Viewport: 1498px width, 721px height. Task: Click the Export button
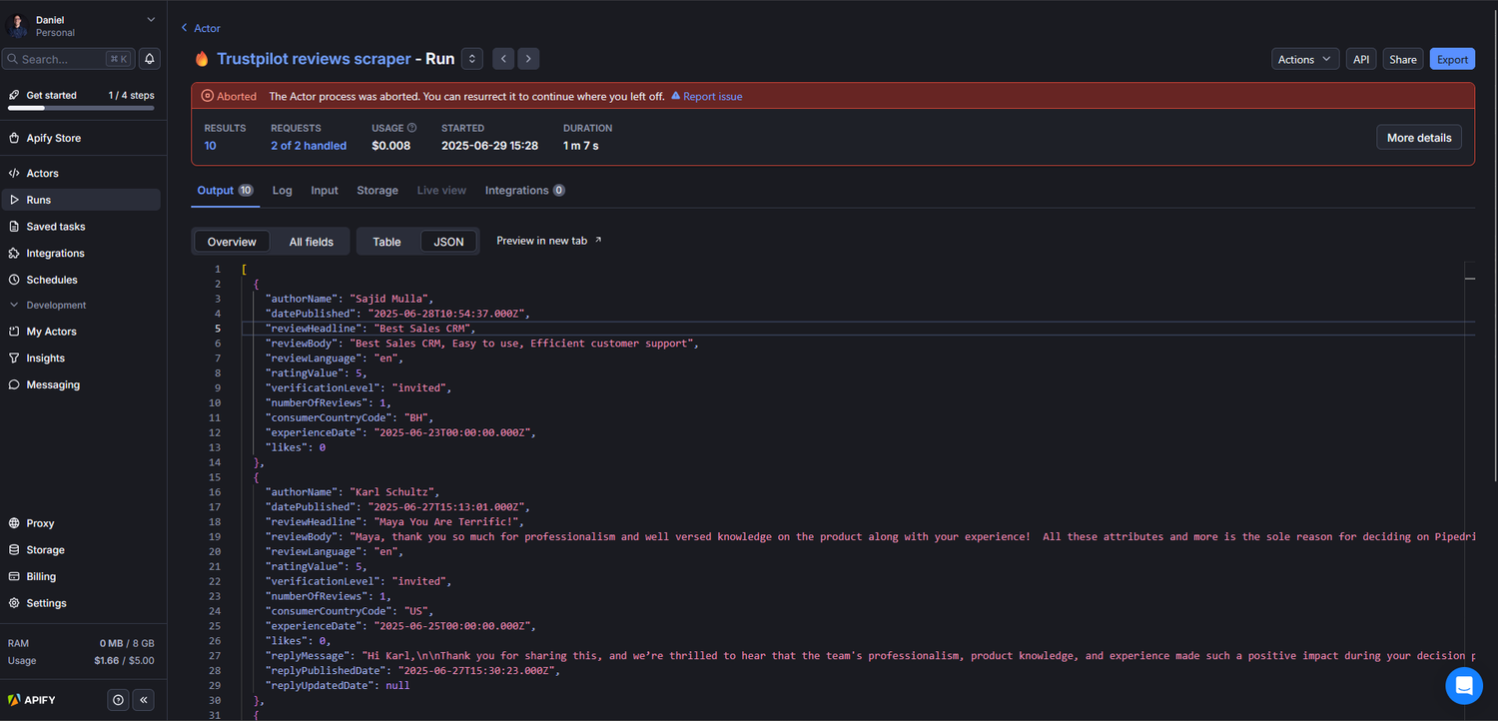[1451, 59]
